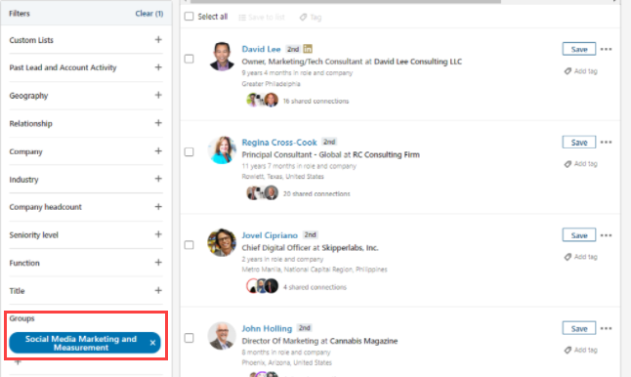Expand the Geography filter
Viewport: 631px width, 377px height.
tap(158, 95)
